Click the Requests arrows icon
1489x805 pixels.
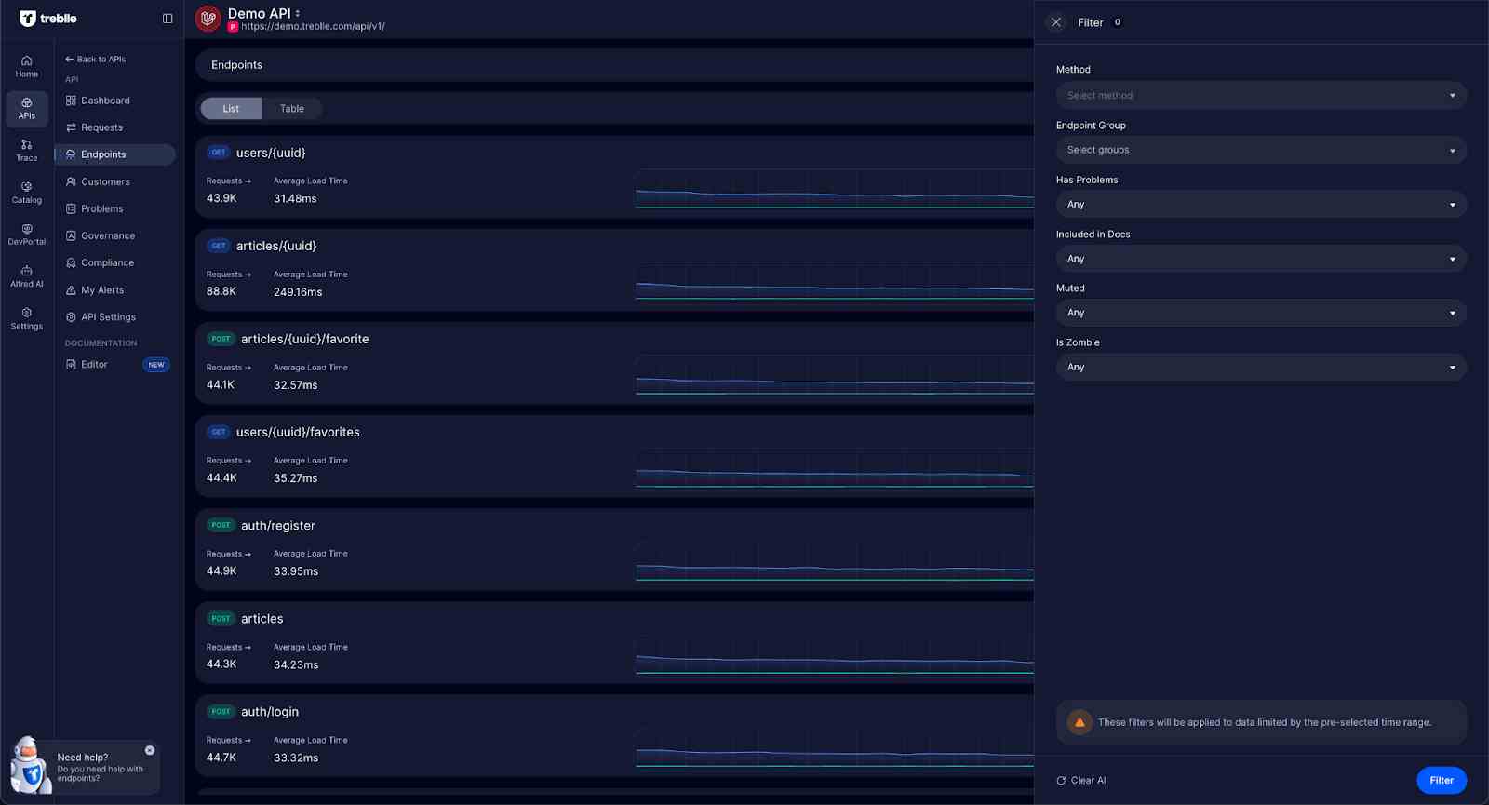coord(71,127)
